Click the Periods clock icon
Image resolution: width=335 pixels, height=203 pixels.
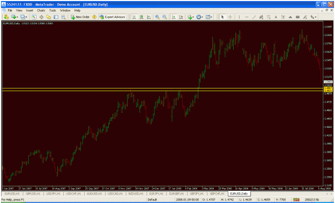[x=198, y=17]
